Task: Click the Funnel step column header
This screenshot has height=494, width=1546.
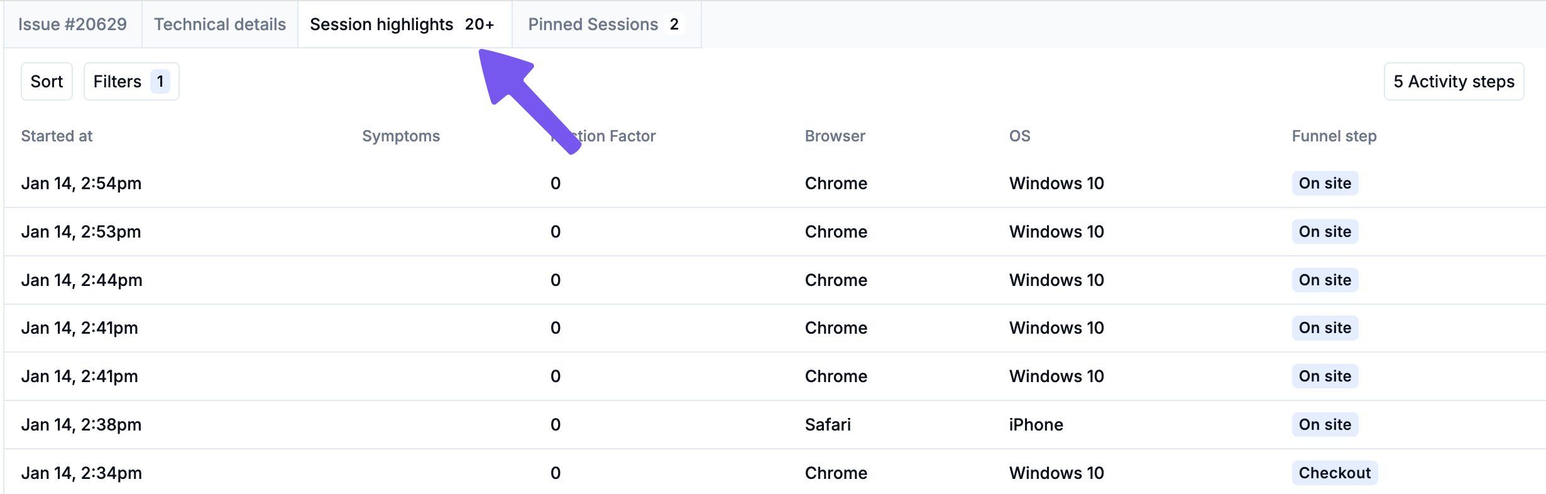Action: point(1334,136)
